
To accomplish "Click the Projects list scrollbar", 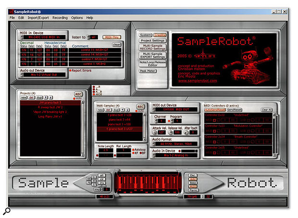I will (83, 129).
